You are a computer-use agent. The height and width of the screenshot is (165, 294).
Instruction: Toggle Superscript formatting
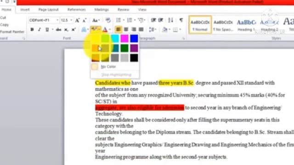[x=73, y=29]
